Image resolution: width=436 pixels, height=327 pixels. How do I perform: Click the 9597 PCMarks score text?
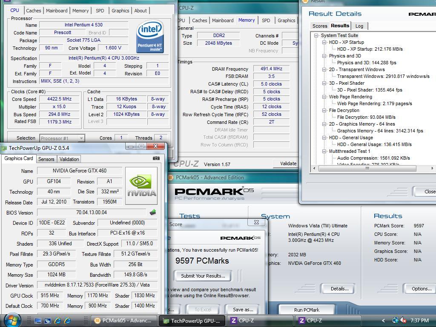[x=202, y=261]
